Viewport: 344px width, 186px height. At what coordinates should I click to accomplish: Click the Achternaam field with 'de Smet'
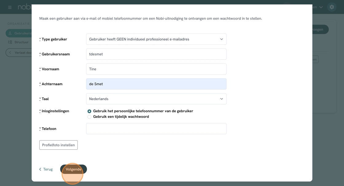156,84
